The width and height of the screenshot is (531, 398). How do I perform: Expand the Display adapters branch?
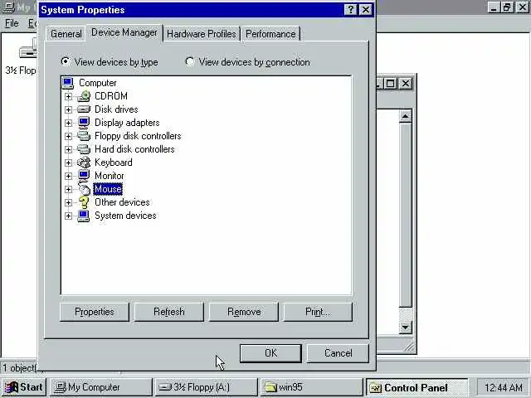68,123
